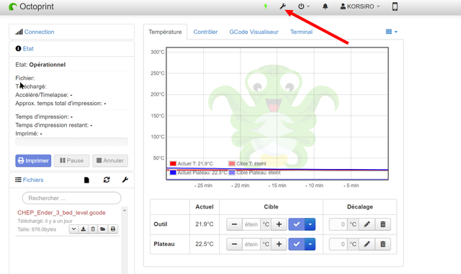The image size is (461, 274).
Task: Expand the Connection panel
Action: coord(39,32)
